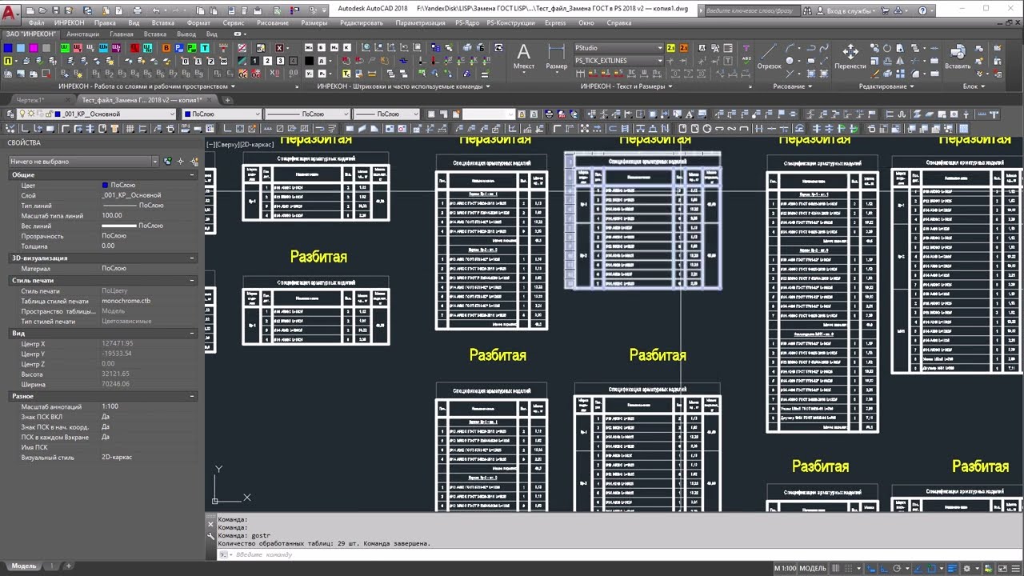
Task: Click the [Сверху] view control label
Action: pos(229,144)
